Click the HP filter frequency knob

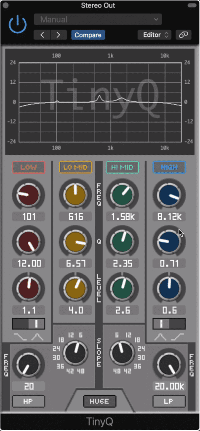click(28, 364)
